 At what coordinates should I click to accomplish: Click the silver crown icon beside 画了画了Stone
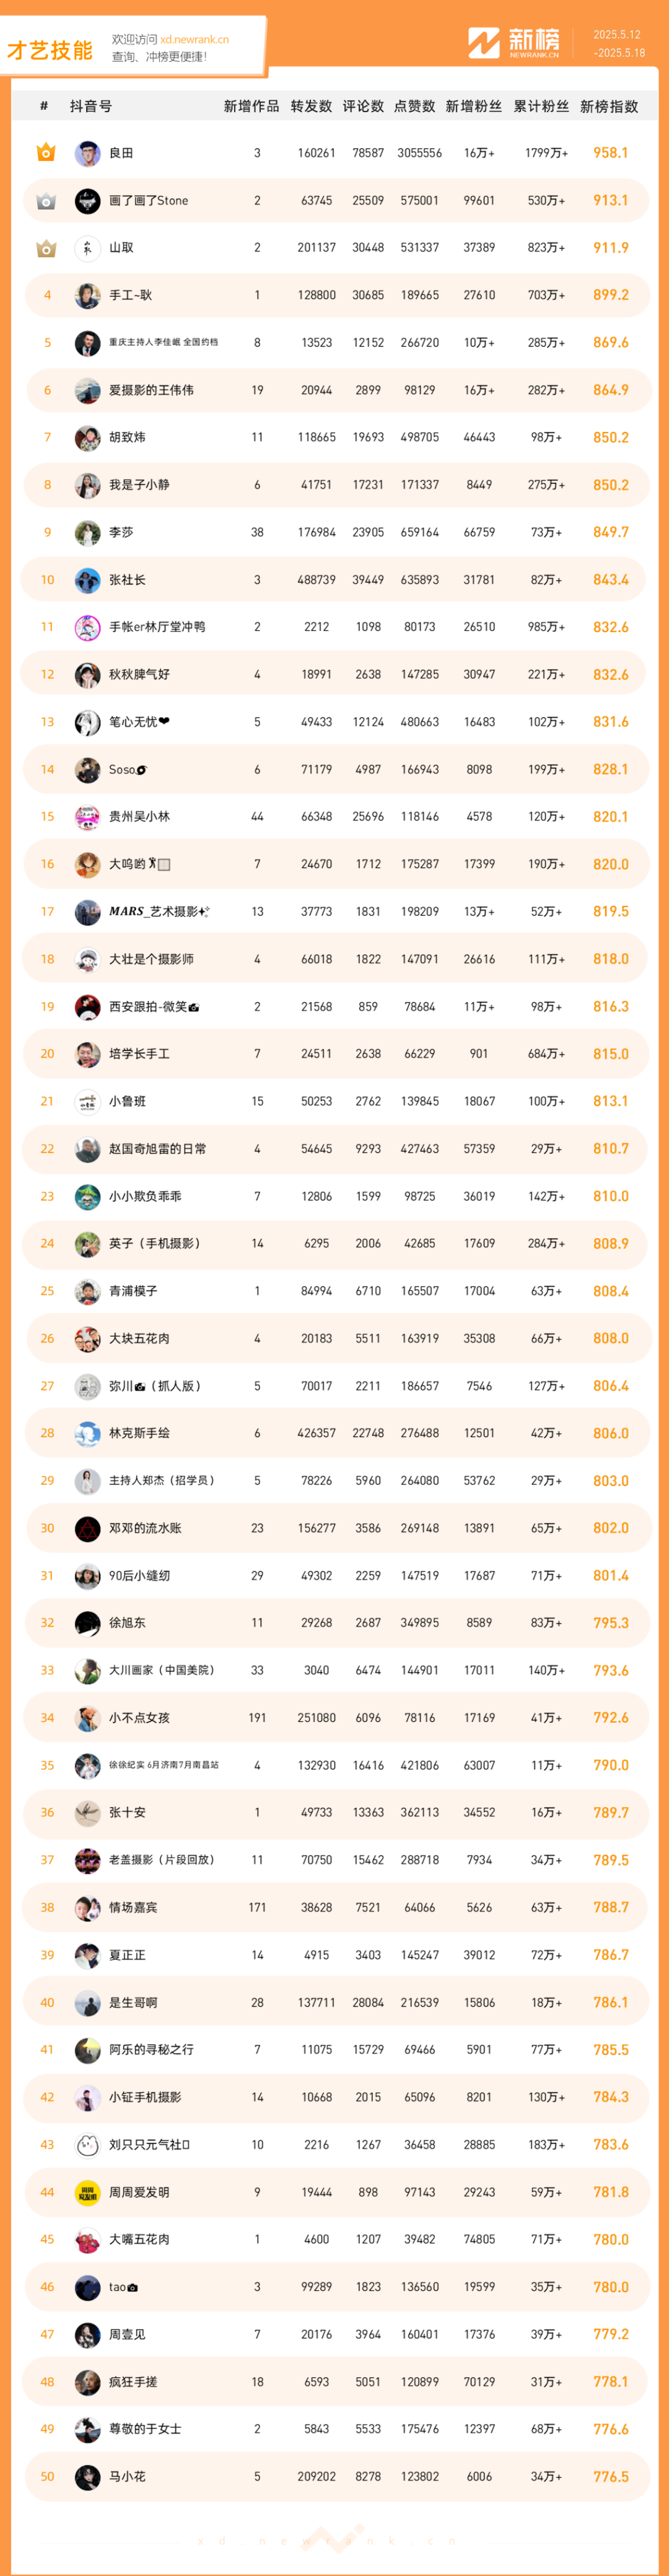pos(46,201)
